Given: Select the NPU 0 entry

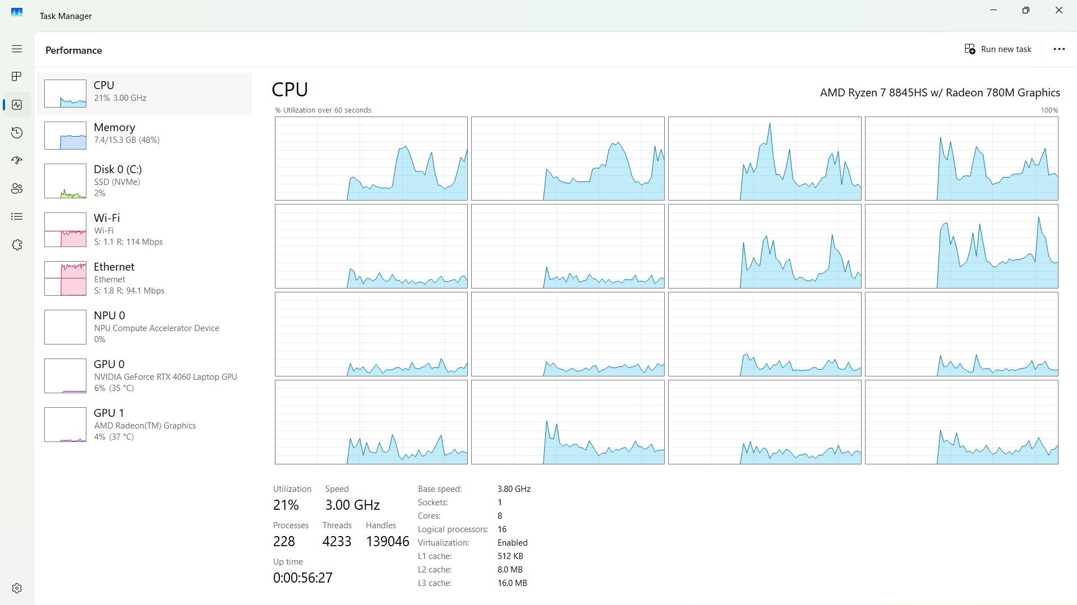Looking at the screenshot, I should [145, 327].
